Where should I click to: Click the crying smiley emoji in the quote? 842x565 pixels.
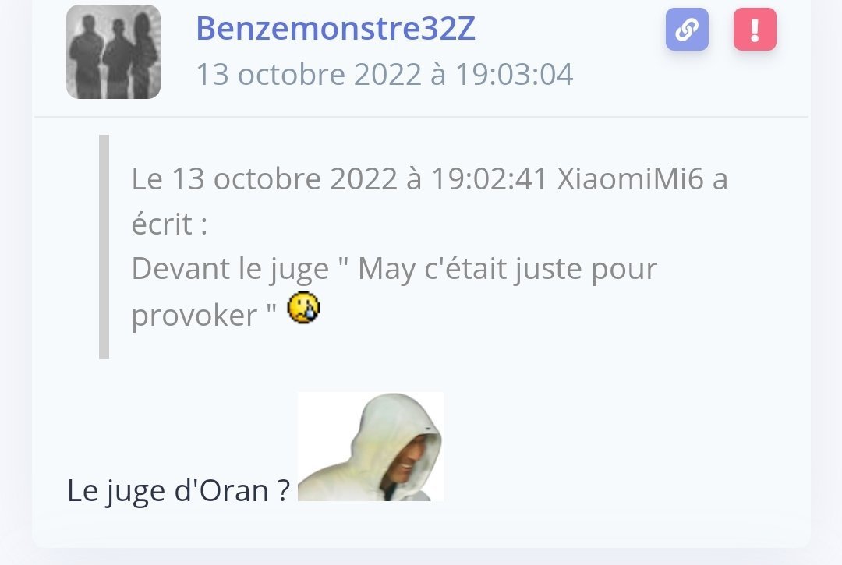coord(303,308)
